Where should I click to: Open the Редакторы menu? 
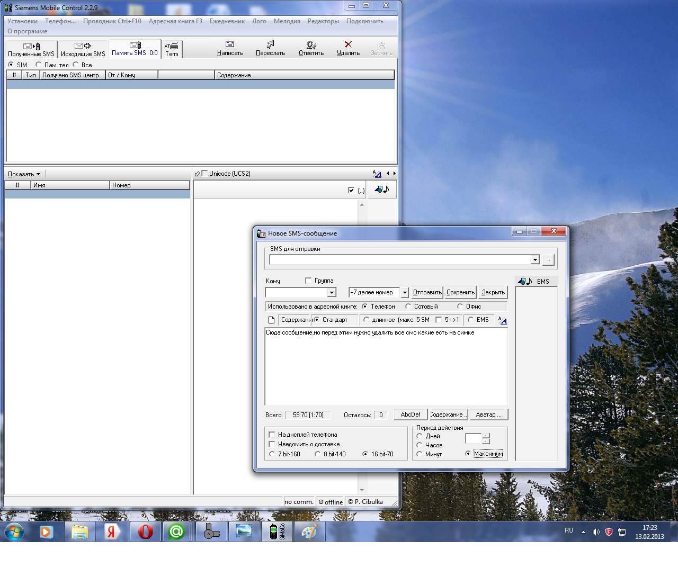pyautogui.click(x=323, y=21)
